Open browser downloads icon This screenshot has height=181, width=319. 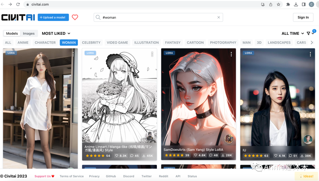296,4
